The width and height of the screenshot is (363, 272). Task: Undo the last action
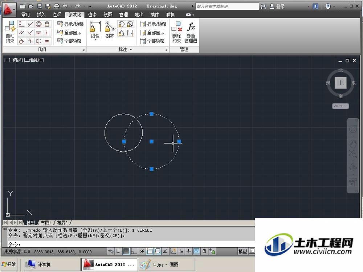(x=65, y=6)
